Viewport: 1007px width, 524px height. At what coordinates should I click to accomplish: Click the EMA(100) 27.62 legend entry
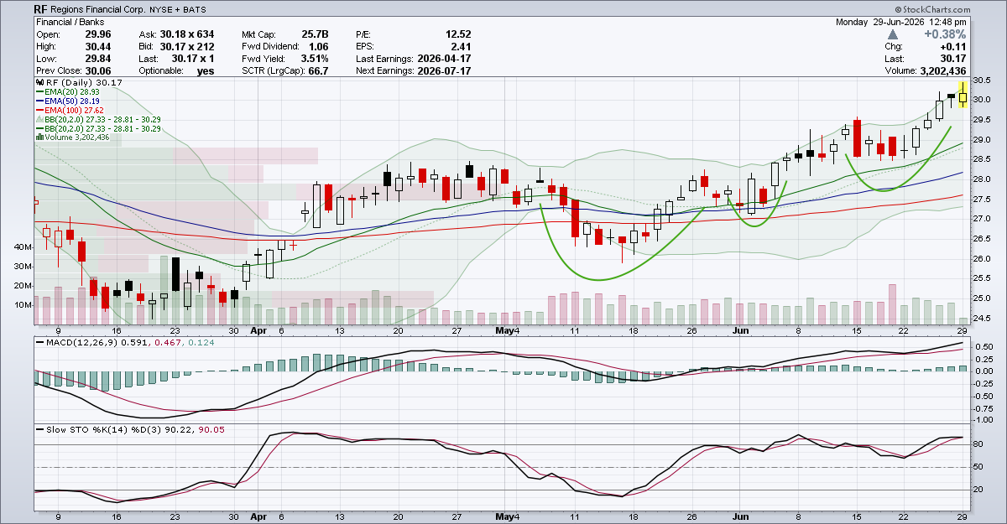click(x=75, y=111)
